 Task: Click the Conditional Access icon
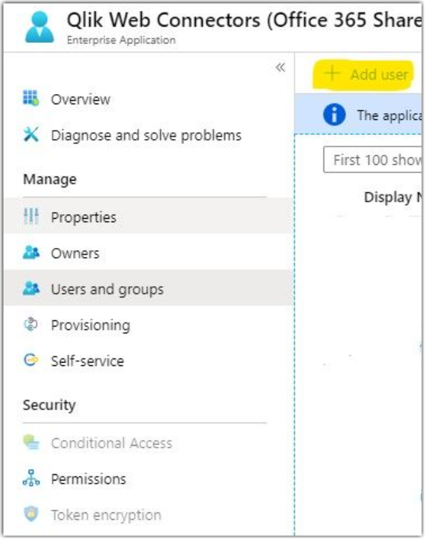(31, 443)
